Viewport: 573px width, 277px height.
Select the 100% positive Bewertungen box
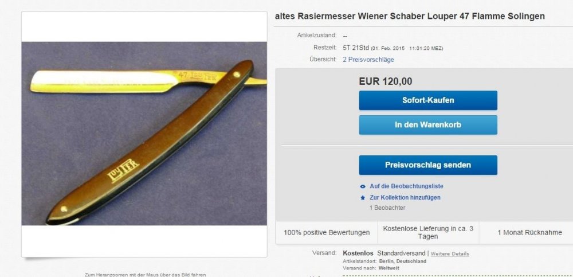coord(327,232)
